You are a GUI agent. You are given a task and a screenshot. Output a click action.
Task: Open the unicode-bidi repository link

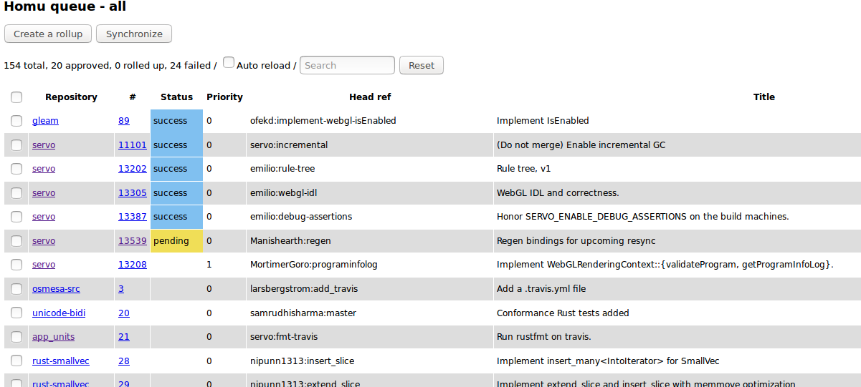(x=60, y=313)
